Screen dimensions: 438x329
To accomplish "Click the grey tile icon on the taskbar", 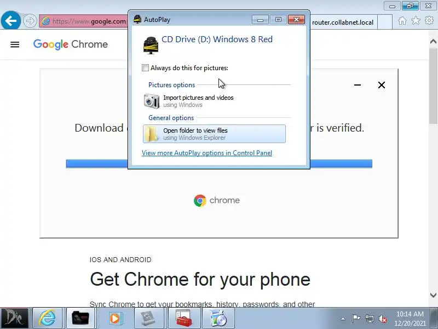I will (x=148, y=318).
